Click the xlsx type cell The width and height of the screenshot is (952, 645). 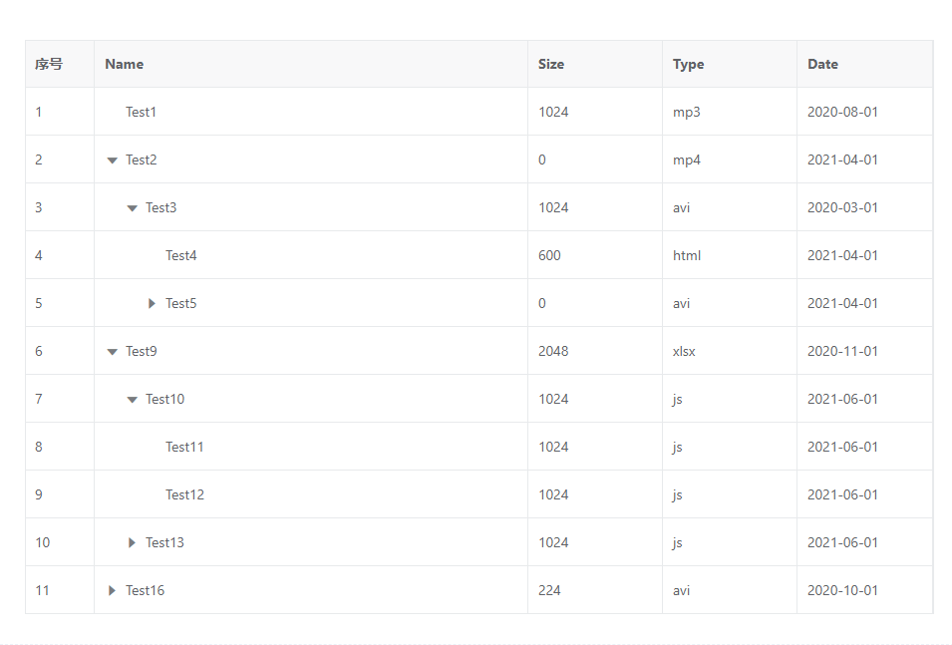pyautogui.click(x=684, y=351)
